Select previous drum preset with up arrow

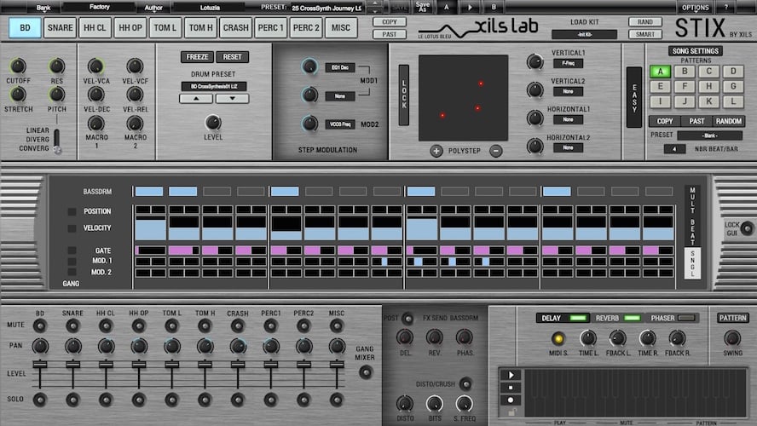point(196,99)
